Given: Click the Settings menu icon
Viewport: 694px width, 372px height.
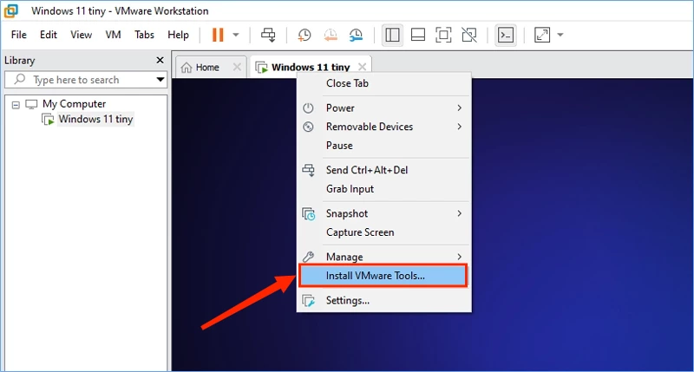Looking at the screenshot, I should (x=309, y=301).
